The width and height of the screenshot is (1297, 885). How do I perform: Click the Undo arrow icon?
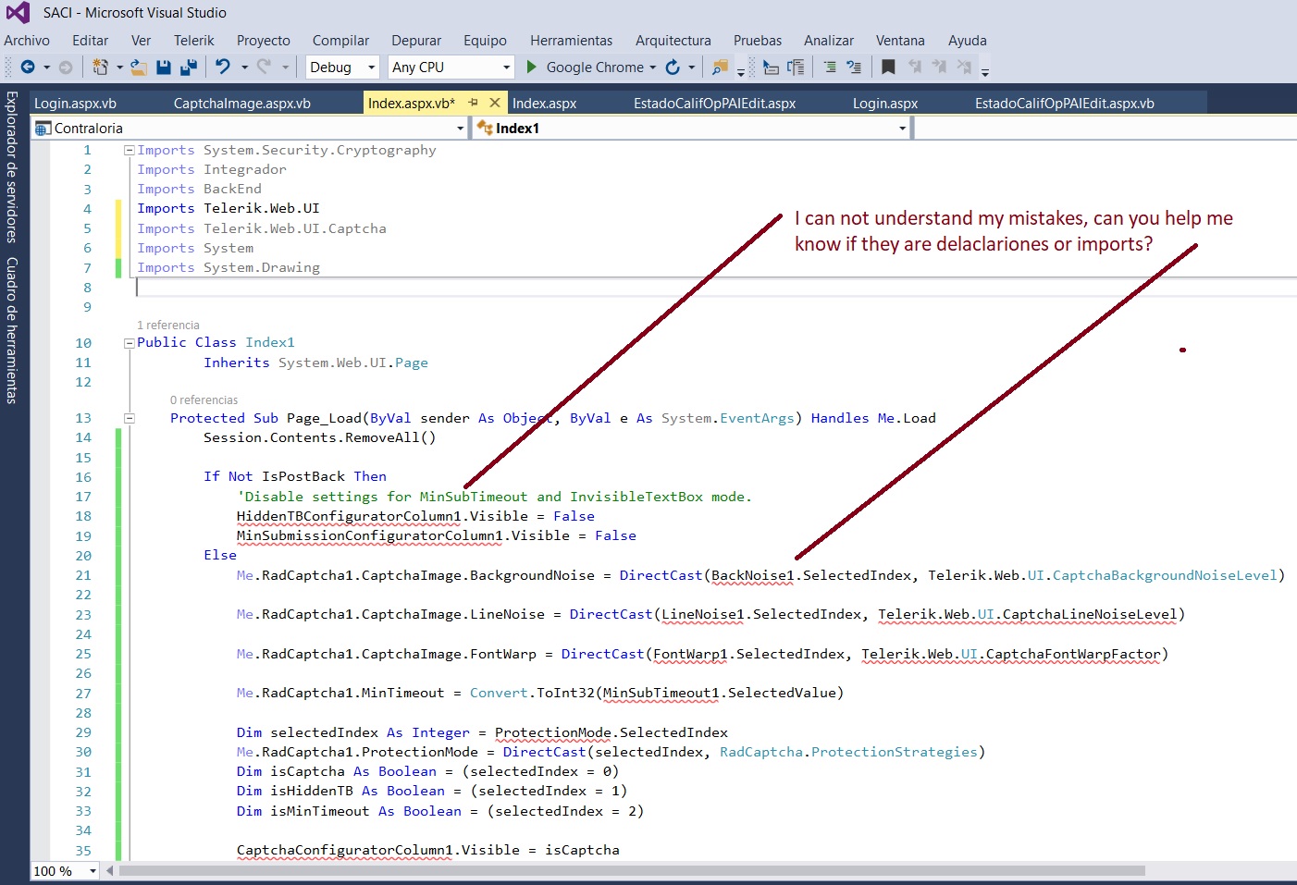[x=222, y=67]
